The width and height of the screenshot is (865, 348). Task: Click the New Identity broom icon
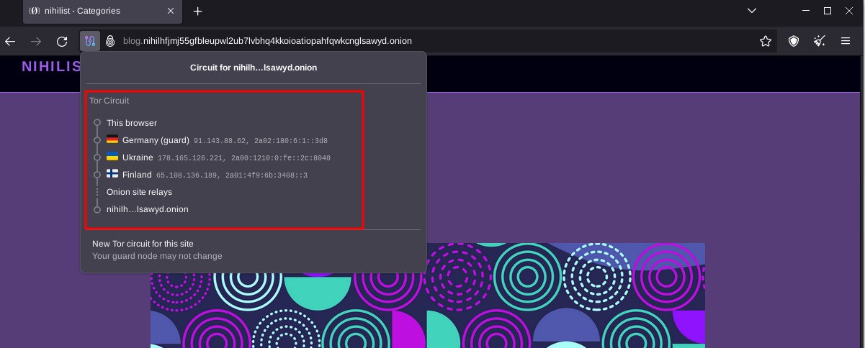point(820,41)
